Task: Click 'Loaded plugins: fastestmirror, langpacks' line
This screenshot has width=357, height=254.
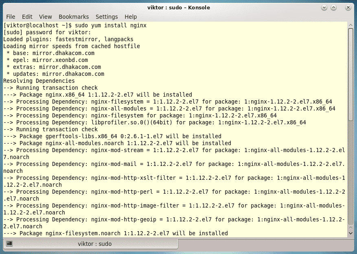Action: click(68, 39)
